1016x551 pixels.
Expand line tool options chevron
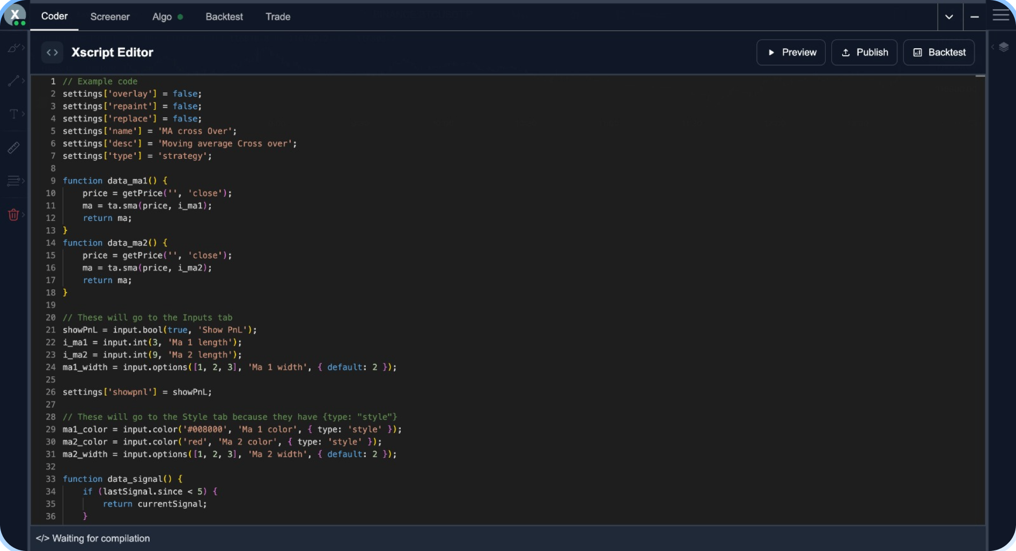(23, 81)
